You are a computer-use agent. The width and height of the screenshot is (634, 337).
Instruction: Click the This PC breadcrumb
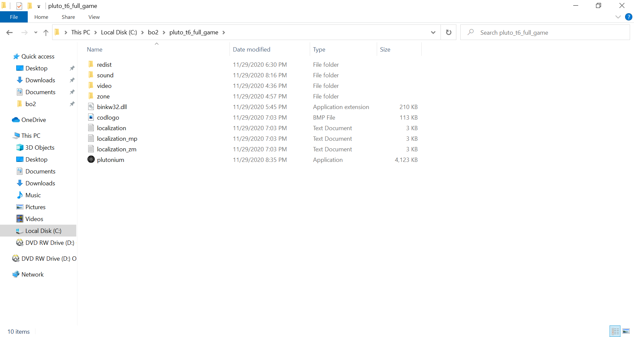coord(81,32)
